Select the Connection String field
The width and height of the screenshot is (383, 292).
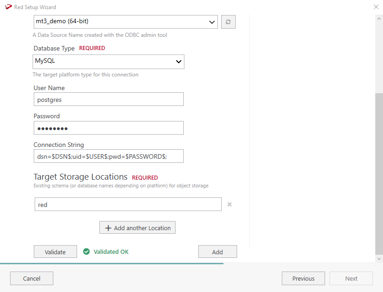point(109,156)
